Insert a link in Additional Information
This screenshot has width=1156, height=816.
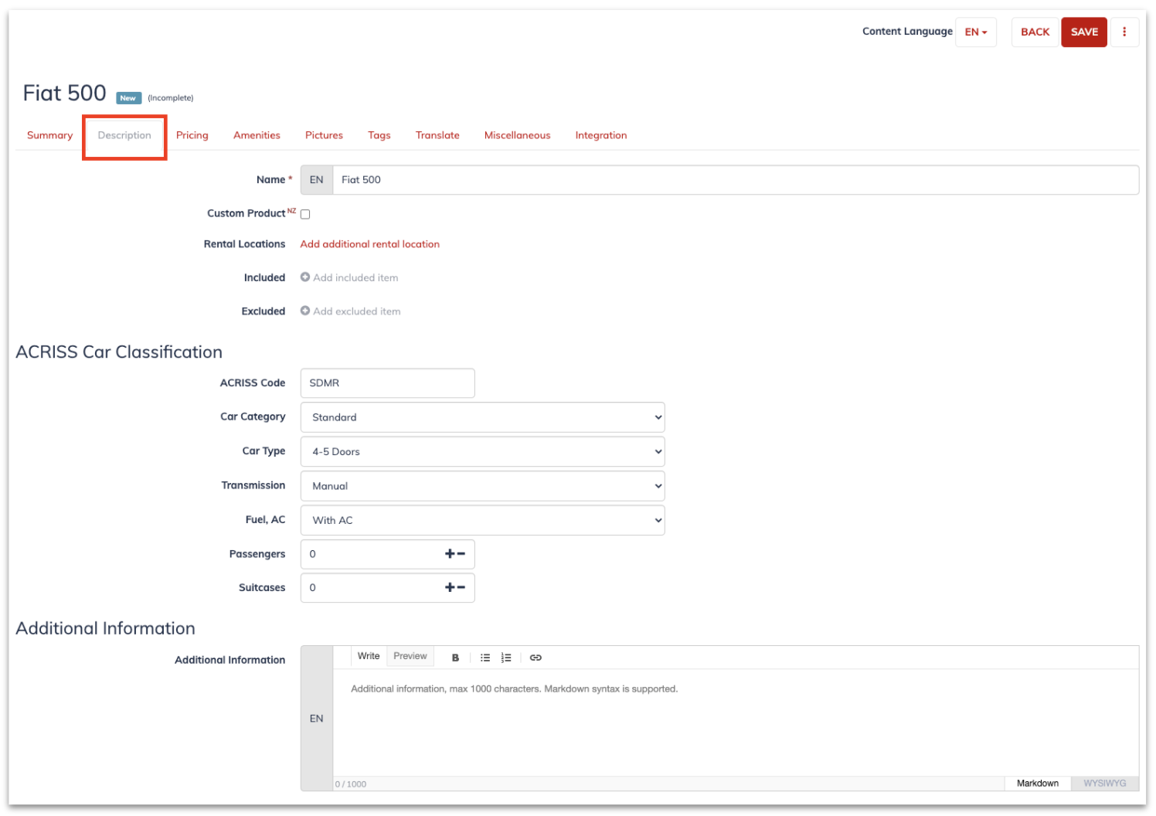point(535,658)
